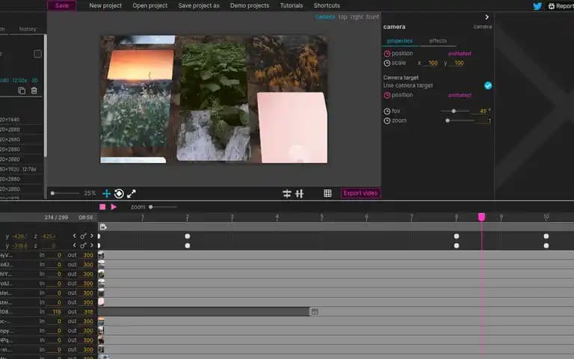This screenshot has width=574, height=359.
Task: Open Demo projects
Action: 250,5
